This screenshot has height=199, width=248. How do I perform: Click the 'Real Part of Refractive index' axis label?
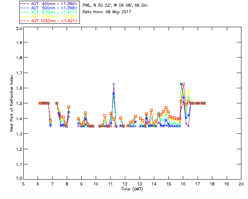click(11, 103)
